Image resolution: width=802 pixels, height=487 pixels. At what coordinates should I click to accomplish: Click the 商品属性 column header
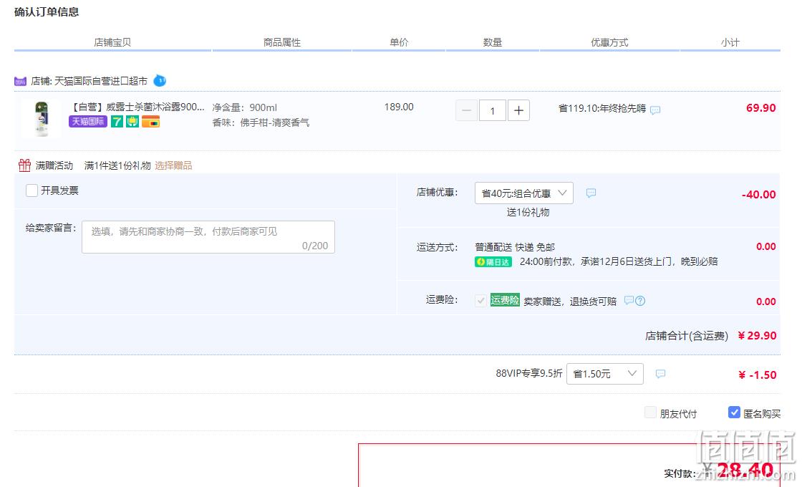tap(282, 42)
